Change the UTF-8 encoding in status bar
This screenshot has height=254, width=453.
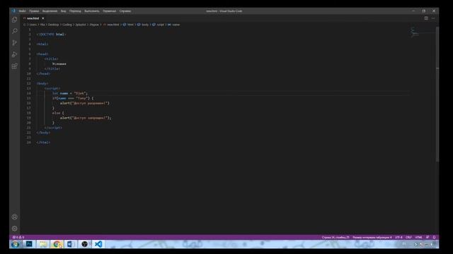click(x=398, y=237)
